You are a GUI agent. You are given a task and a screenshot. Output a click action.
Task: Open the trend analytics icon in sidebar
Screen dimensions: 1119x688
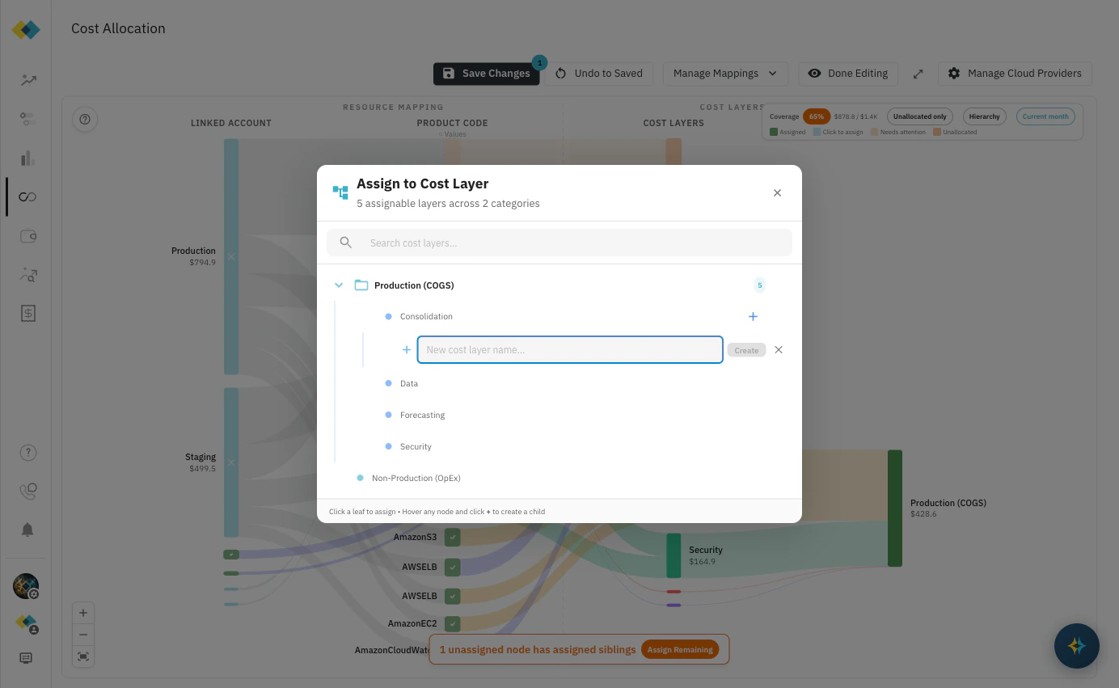[x=28, y=80]
